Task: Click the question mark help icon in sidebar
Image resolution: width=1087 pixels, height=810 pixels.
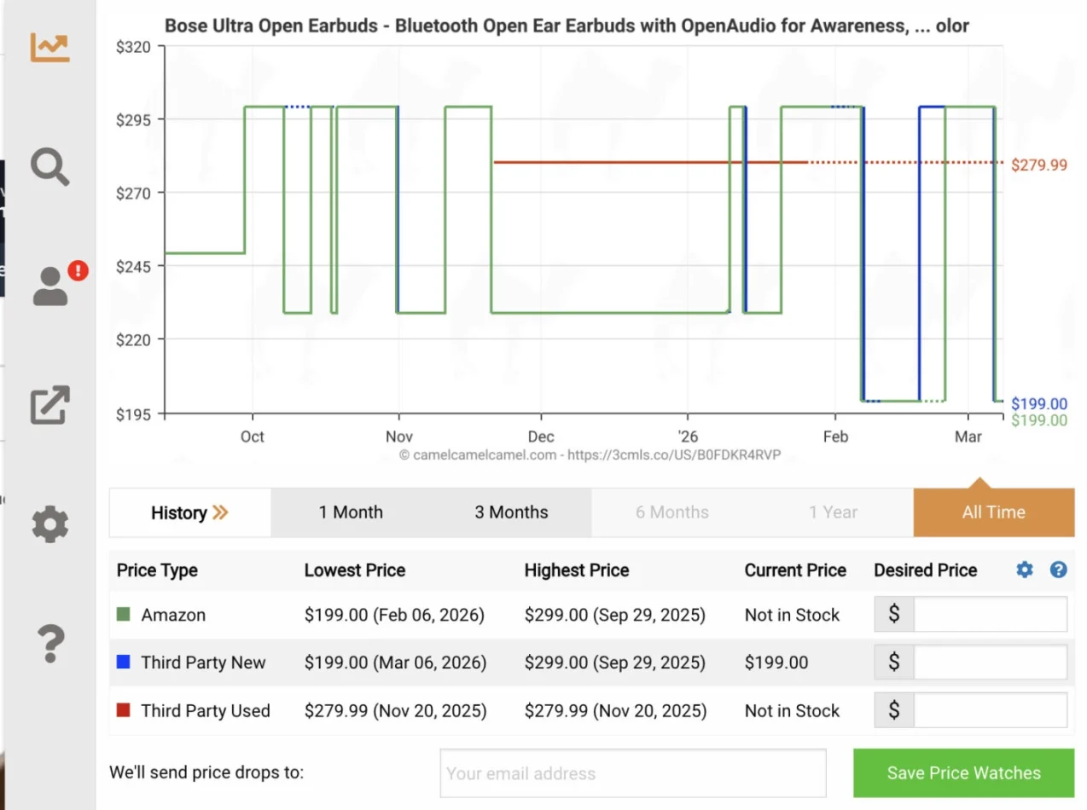Action: 49,643
